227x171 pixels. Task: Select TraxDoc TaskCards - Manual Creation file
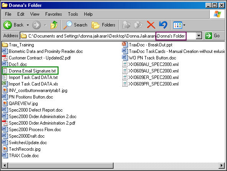coord(173,51)
